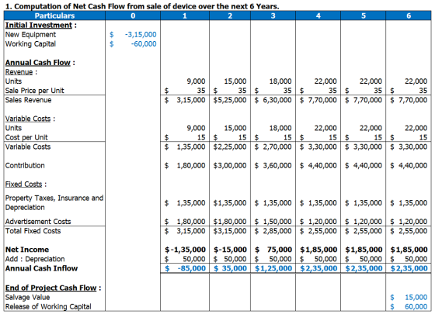This screenshot has width=435, height=314.
Task: Click Variable Costs value 2,70,000
Action: (x=277, y=147)
